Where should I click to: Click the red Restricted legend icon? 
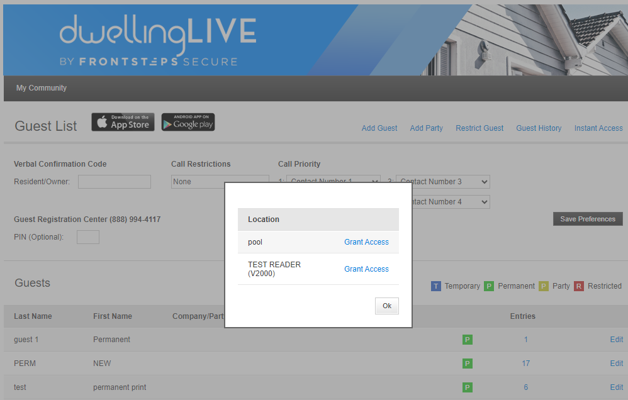click(x=579, y=286)
